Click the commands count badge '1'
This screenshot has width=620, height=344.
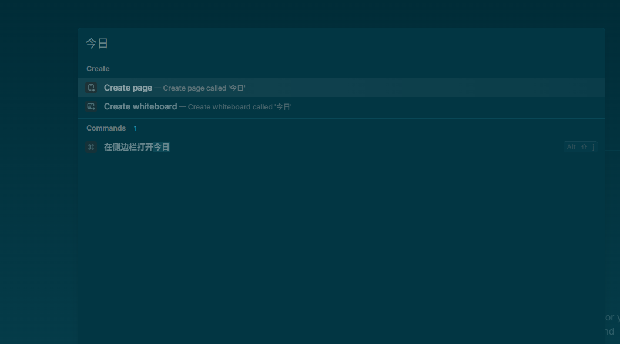tap(135, 128)
